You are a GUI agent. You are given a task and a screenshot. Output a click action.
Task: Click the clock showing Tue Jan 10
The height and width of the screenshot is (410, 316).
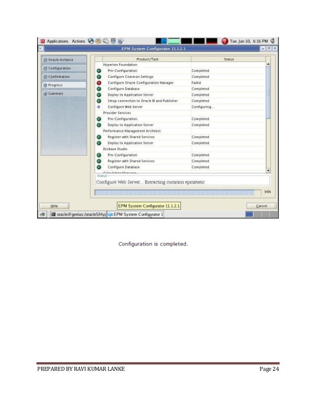tap(249, 41)
